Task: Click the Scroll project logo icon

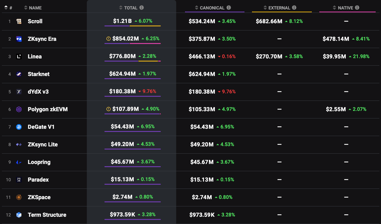Action: (x=19, y=21)
